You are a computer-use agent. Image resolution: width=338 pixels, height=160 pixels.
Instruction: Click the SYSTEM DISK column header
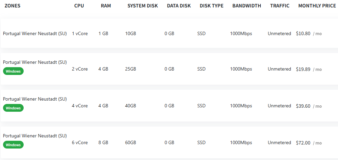point(143,6)
